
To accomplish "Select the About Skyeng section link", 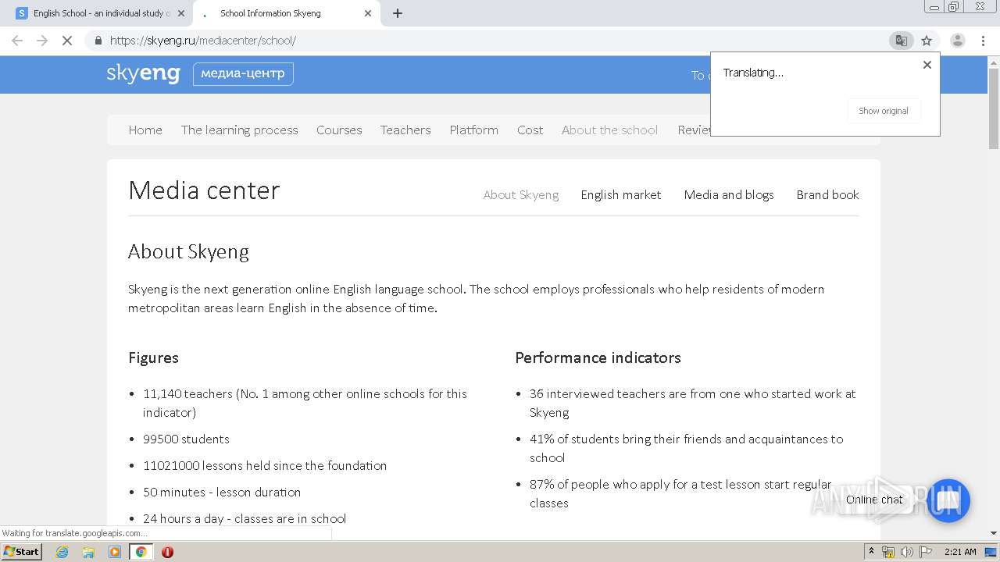I will (x=521, y=195).
